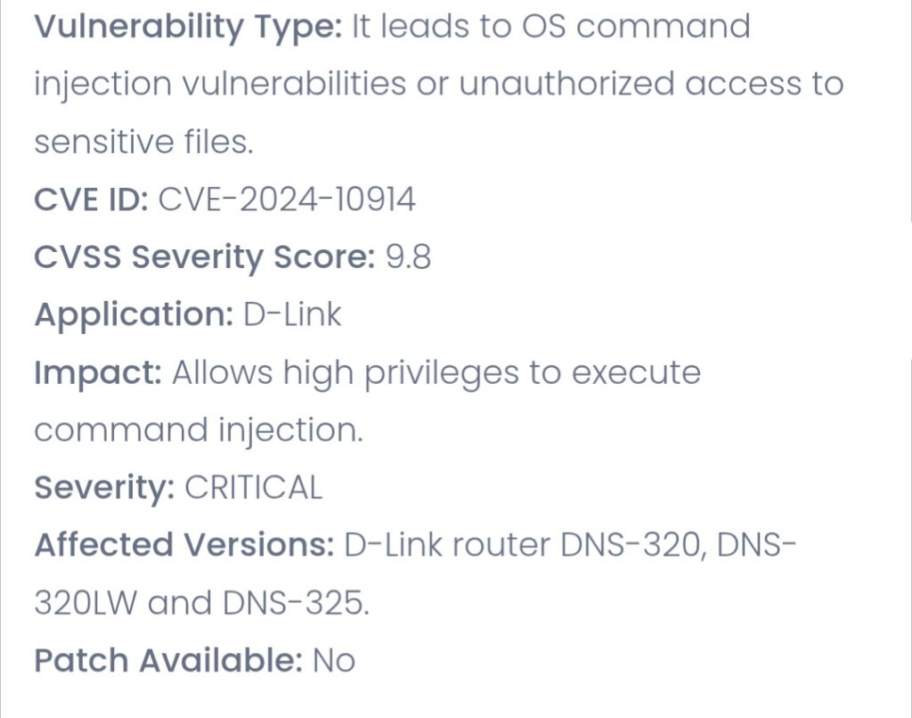This screenshot has height=718, width=912.
Task: Click the 'command injection.' line
Action: (199, 430)
